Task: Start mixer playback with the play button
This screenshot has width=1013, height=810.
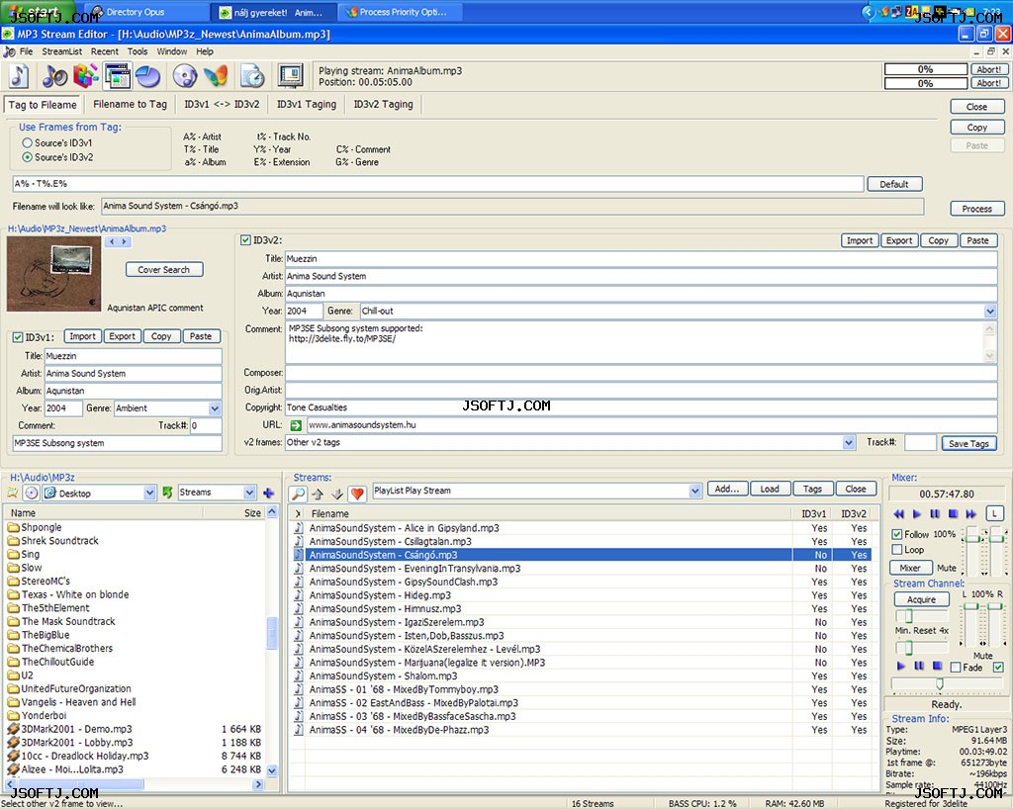Action: click(x=917, y=513)
